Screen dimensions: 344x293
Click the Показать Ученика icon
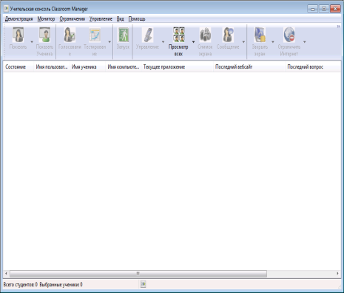(x=44, y=35)
